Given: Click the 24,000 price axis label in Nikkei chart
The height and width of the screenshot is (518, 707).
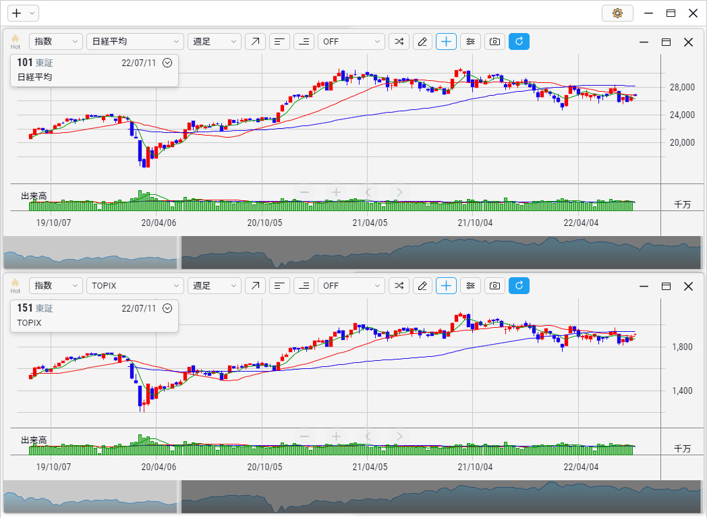Looking at the screenshot, I should click(x=682, y=115).
